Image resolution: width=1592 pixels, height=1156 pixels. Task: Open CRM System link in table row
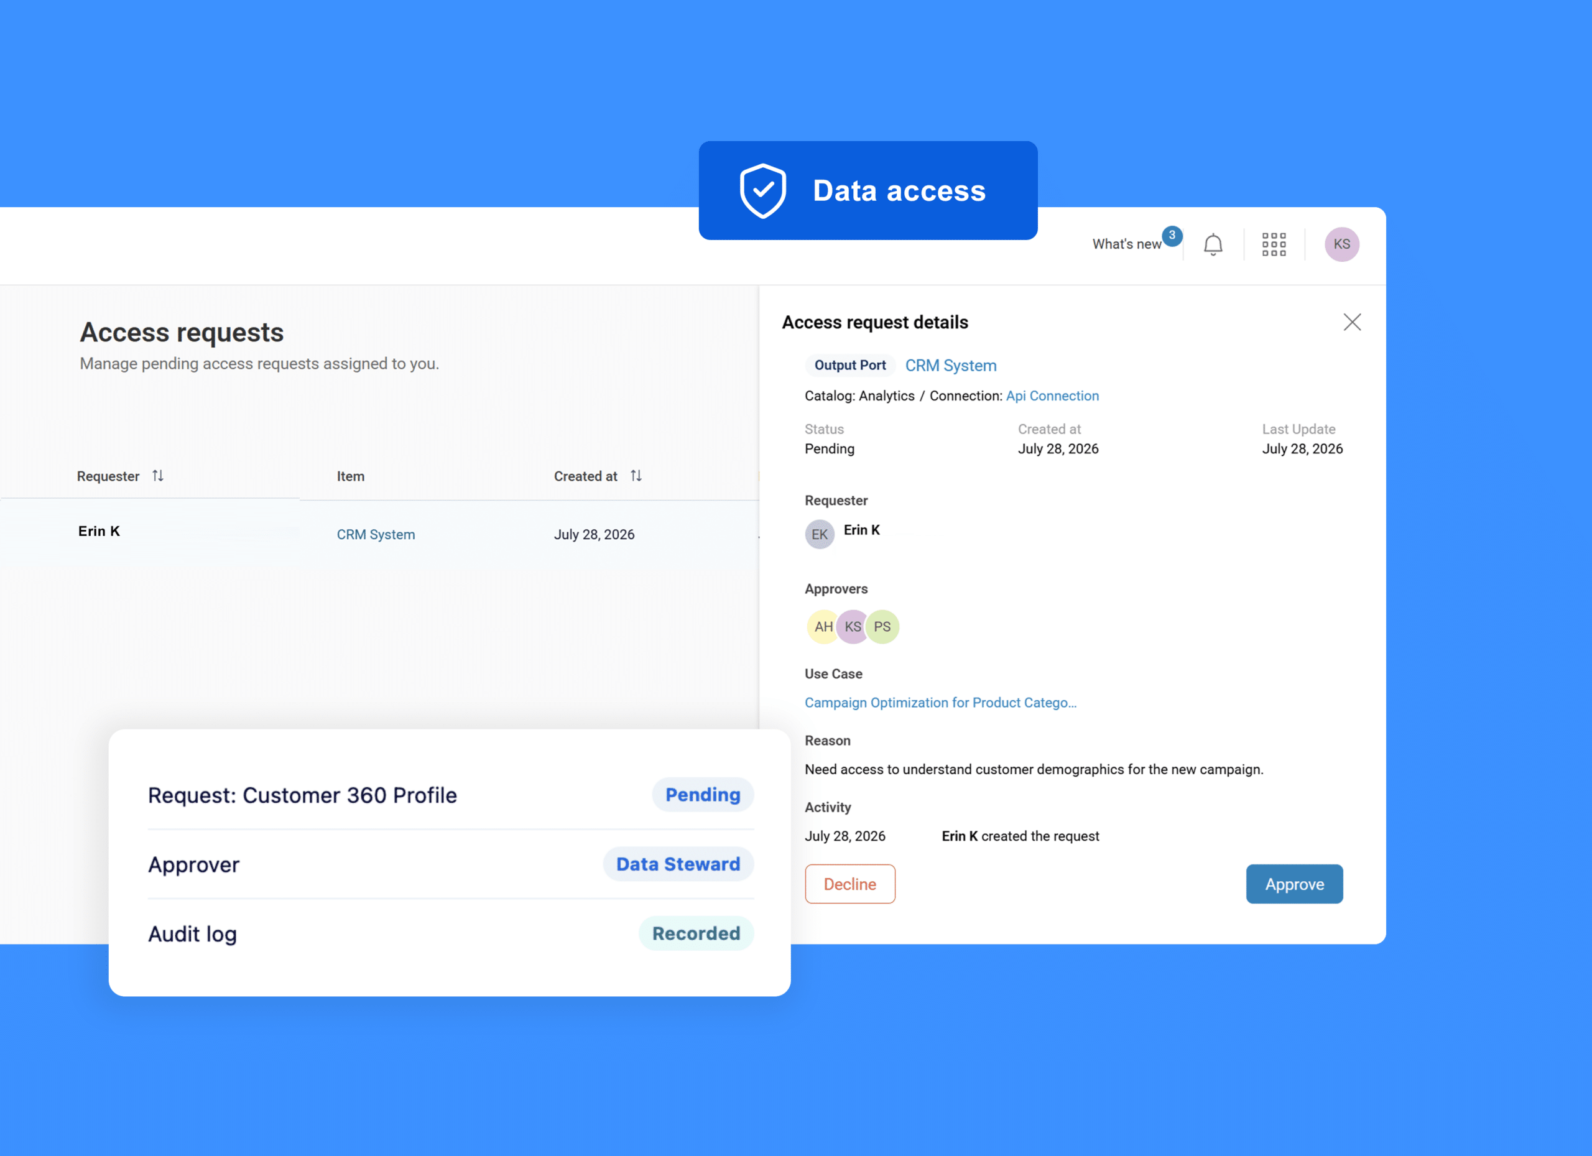376,534
